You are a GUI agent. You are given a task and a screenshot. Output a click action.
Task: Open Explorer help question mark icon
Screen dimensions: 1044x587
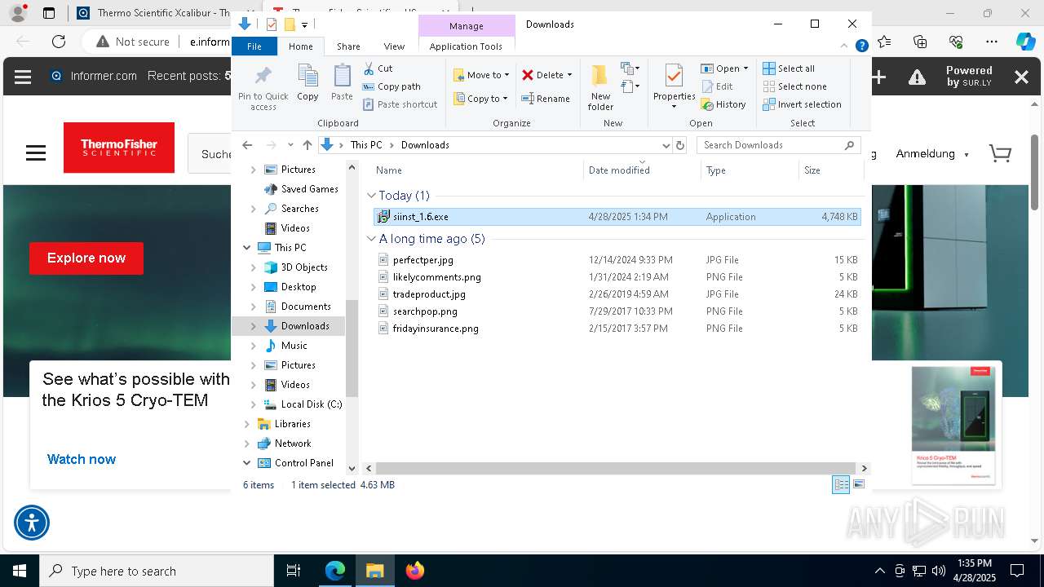tap(861, 46)
